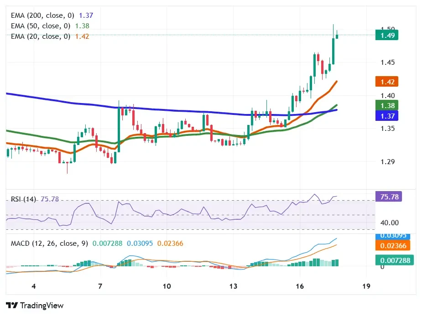This screenshot has height=316, width=422.
Task: Click the date label 19 on time axis
Action: 366,286
